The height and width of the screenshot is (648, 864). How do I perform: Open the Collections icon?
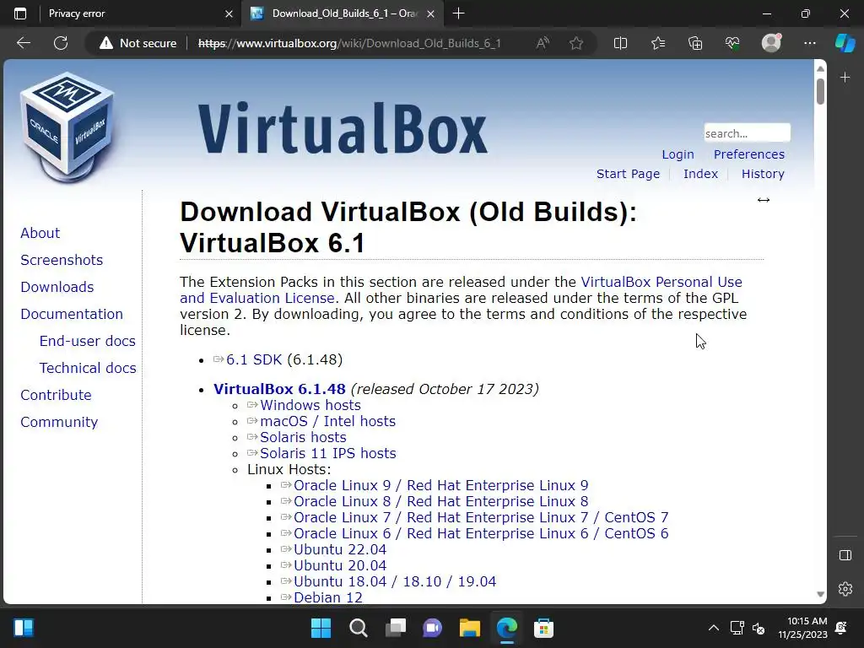tap(695, 43)
